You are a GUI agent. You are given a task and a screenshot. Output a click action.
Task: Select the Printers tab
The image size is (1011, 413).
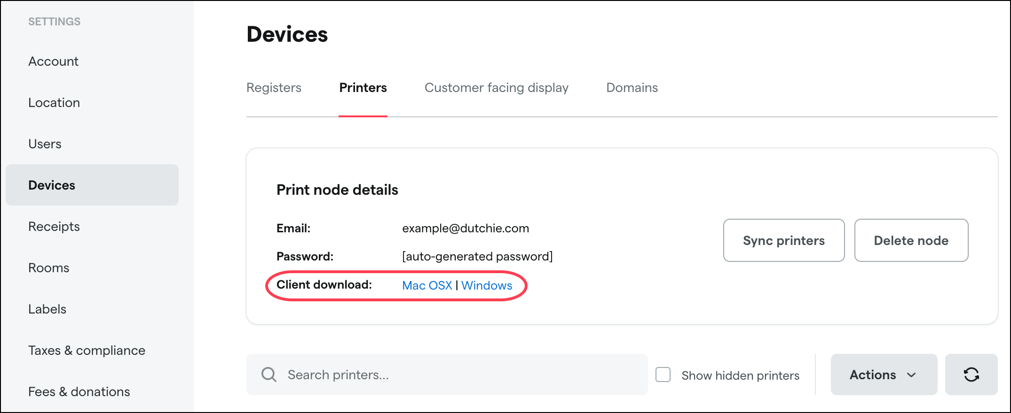[363, 87]
